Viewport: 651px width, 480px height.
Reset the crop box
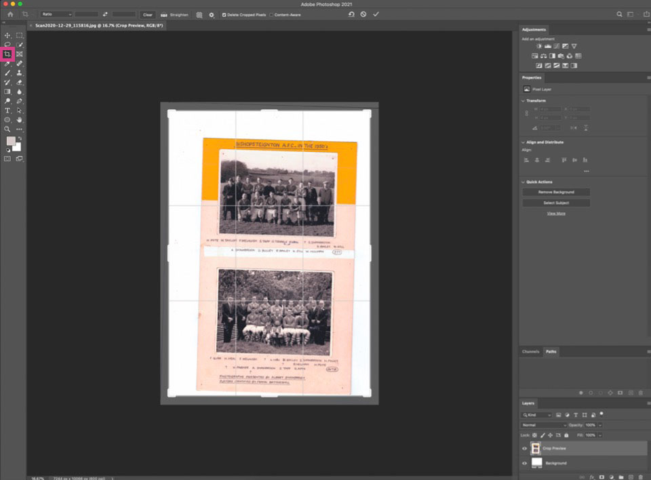pos(351,14)
